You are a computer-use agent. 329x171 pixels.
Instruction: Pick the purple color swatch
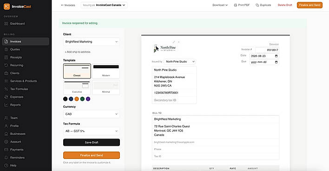[x=88, y=99]
